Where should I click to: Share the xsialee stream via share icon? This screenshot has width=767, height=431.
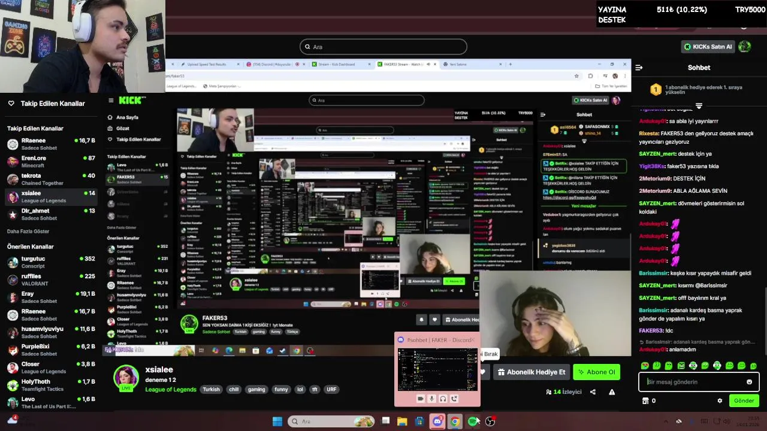(x=593, y=392)
